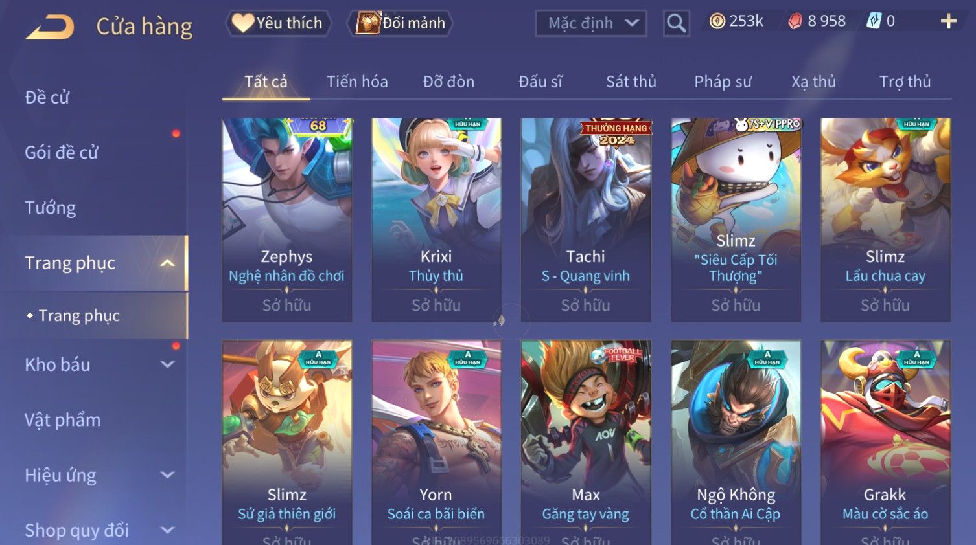Go back using the golden arrow icon

(50, 27)
